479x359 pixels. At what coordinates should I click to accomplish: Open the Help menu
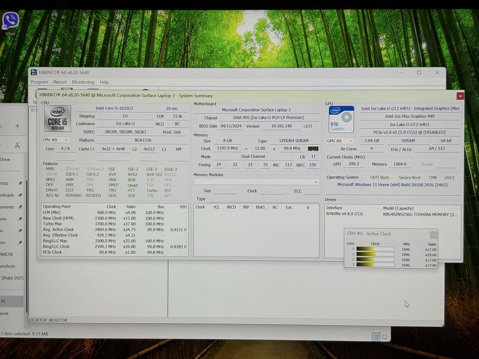coord(104,82)
